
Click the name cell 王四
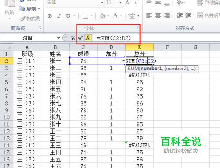[x=55, y=153]
